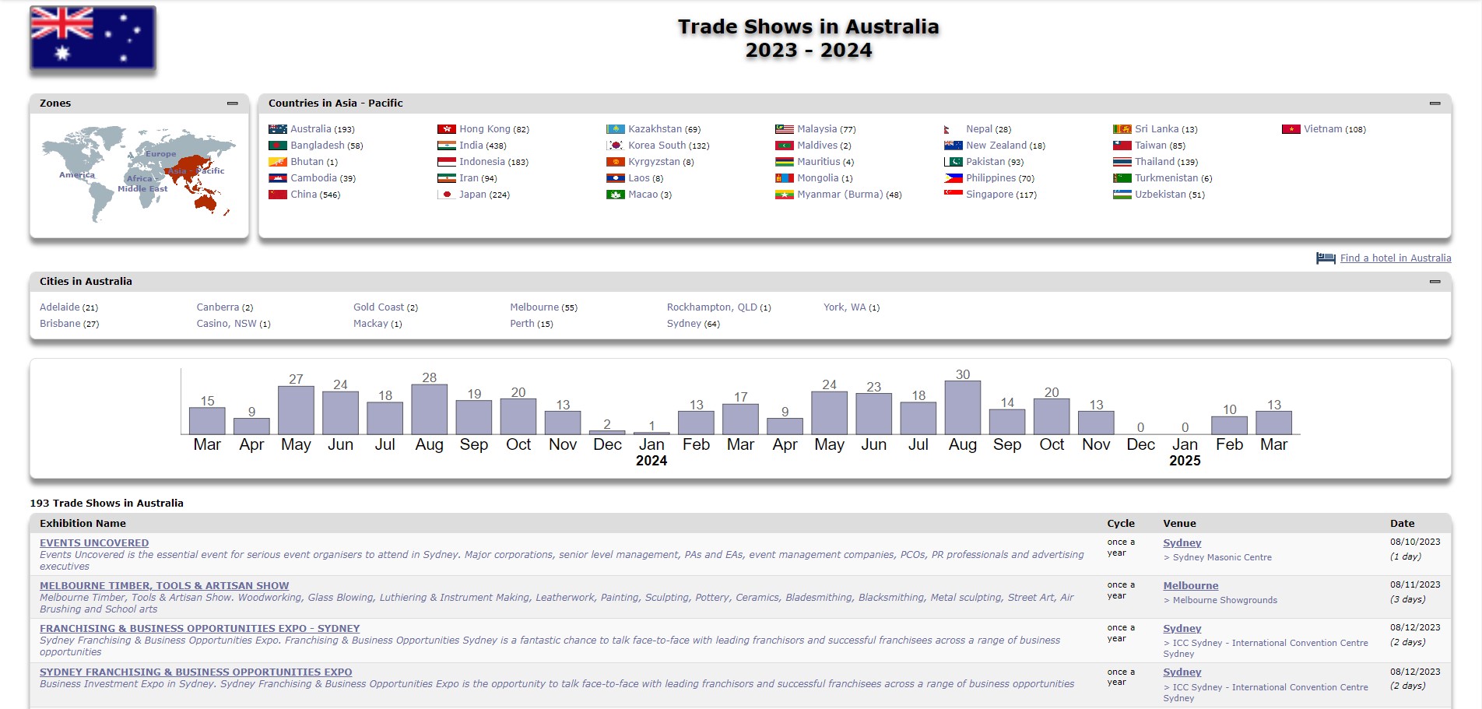Click the Bangladesh flag icon

pos(278,146)
